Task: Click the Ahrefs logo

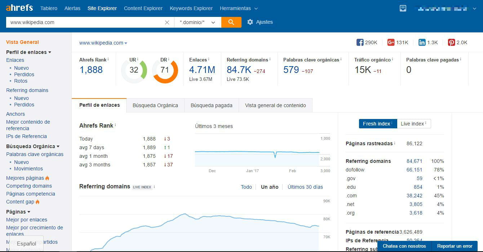Action: (19, 8)
